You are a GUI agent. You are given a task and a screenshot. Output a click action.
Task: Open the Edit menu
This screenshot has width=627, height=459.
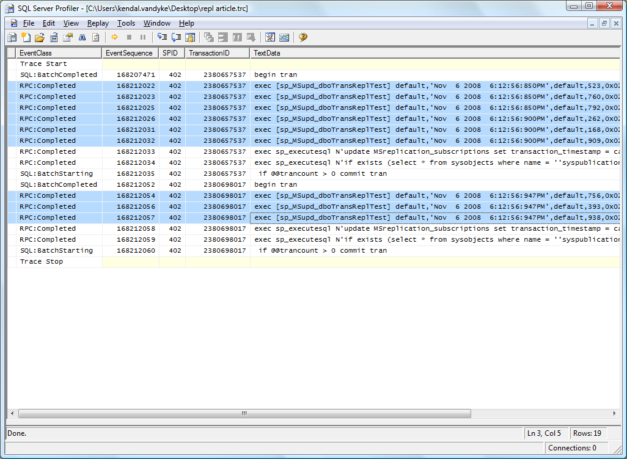[49, 23]
